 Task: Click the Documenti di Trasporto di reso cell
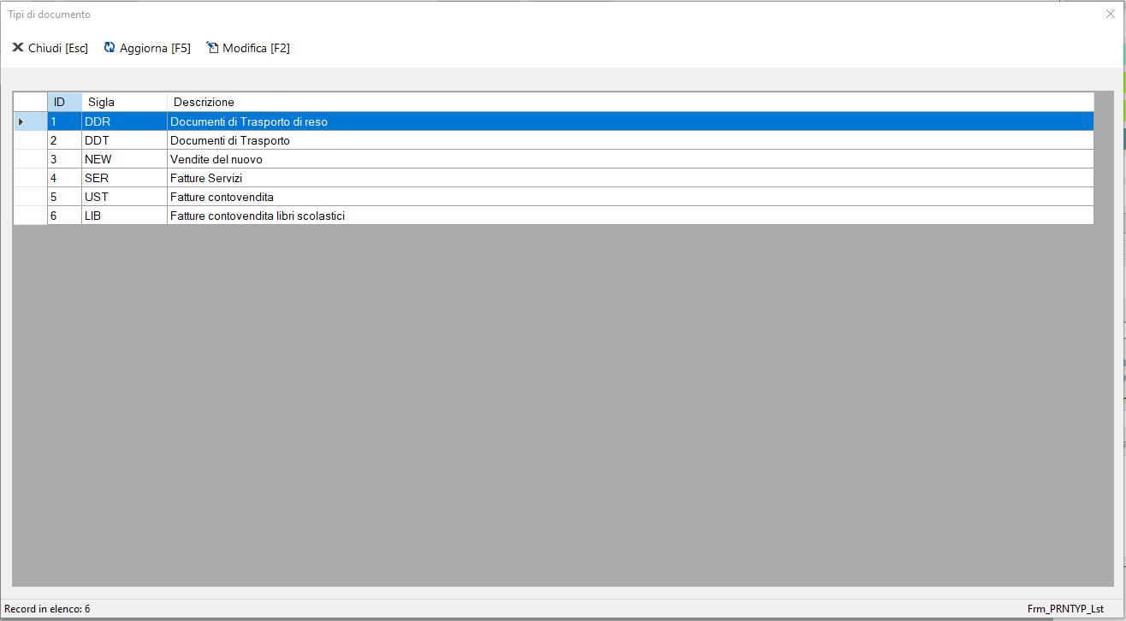631,121
